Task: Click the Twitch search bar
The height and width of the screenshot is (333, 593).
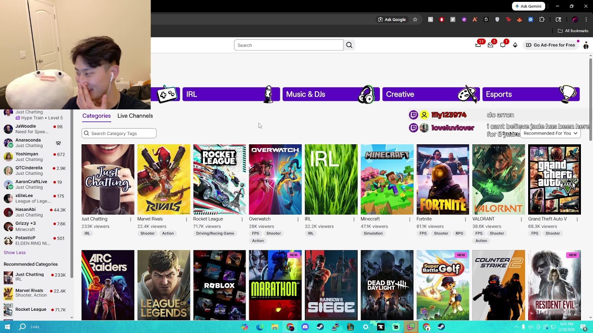Action: click(289, 45)
